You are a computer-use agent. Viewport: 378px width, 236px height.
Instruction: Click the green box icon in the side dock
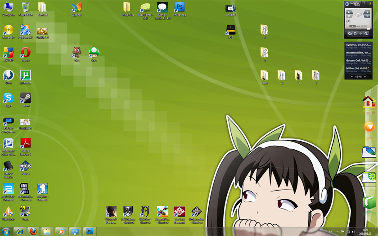coord(369,203)
